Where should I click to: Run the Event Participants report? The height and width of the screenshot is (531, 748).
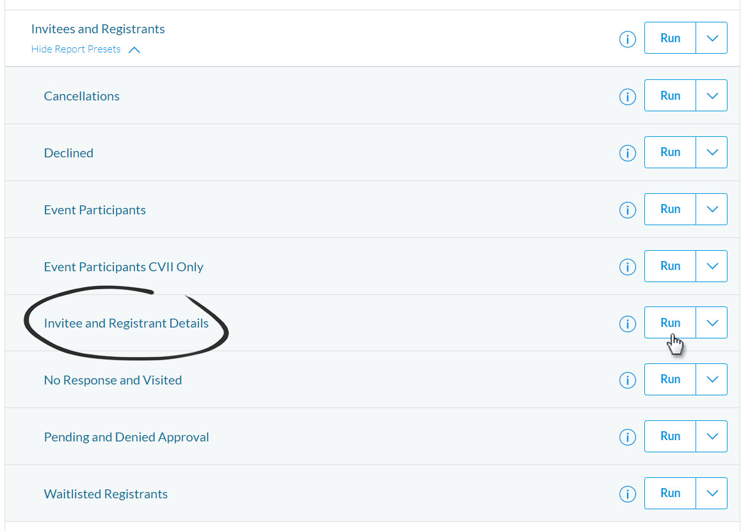pyautogui.click(x=669, y=209)
